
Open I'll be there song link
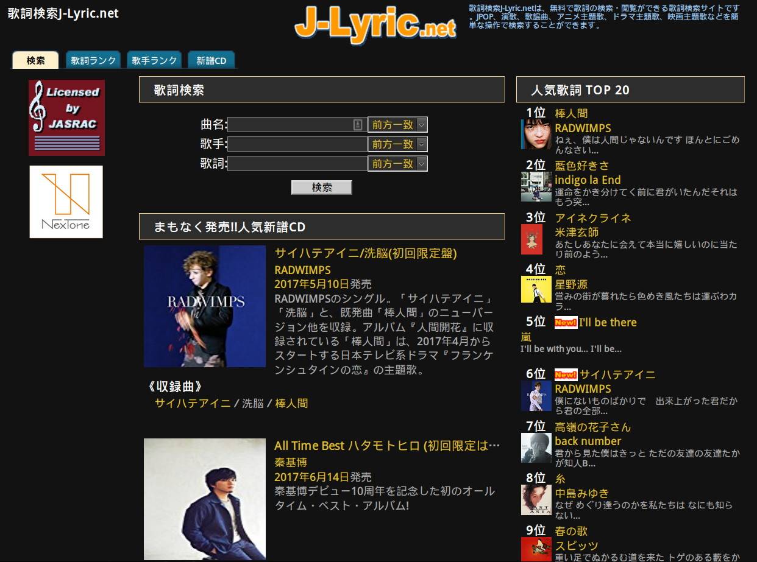(608, 323)
